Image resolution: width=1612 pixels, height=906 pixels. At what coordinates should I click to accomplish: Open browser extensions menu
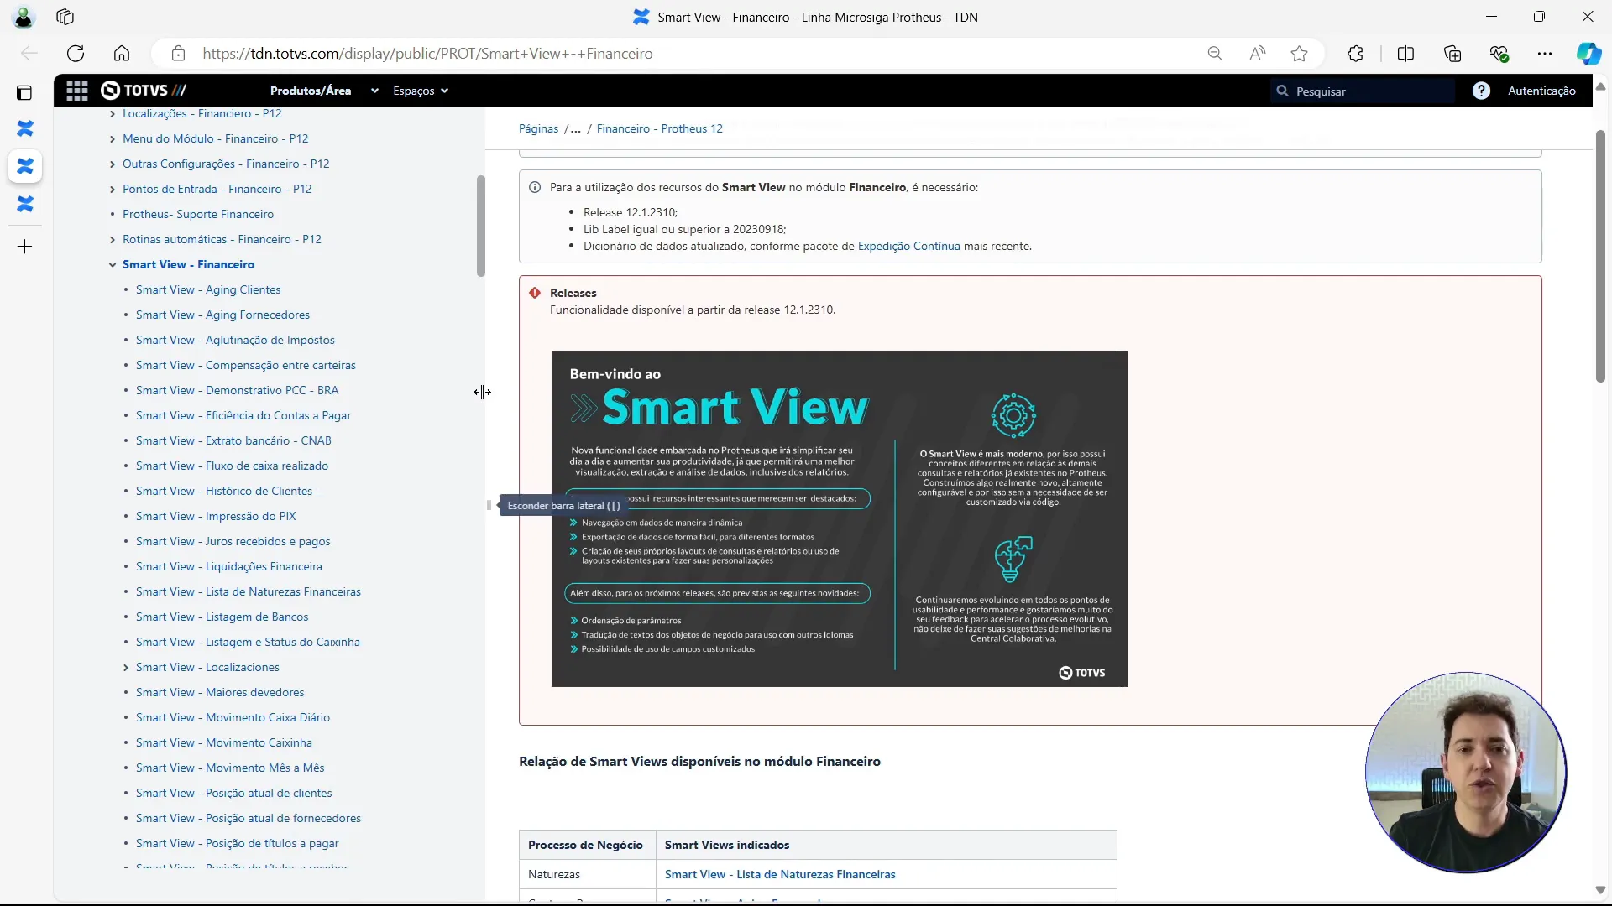1355,54
